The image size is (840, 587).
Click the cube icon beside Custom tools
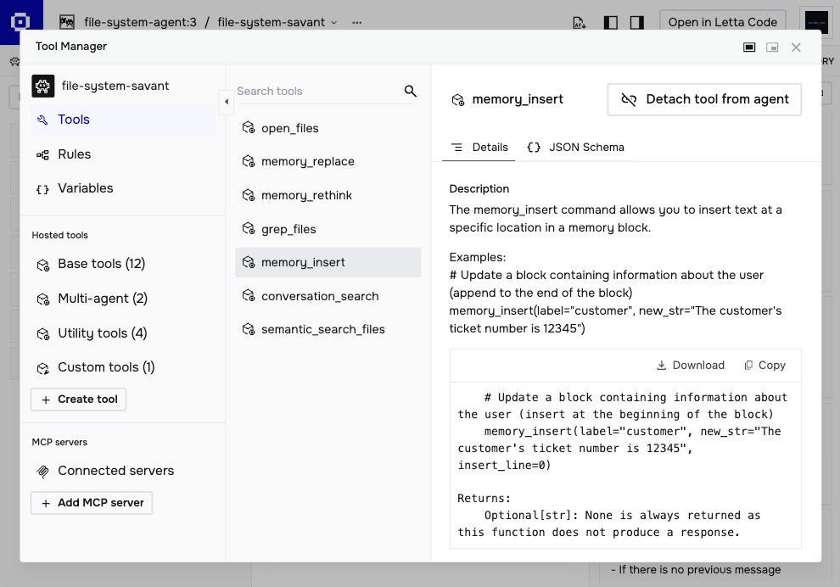[x=43, y=368]
